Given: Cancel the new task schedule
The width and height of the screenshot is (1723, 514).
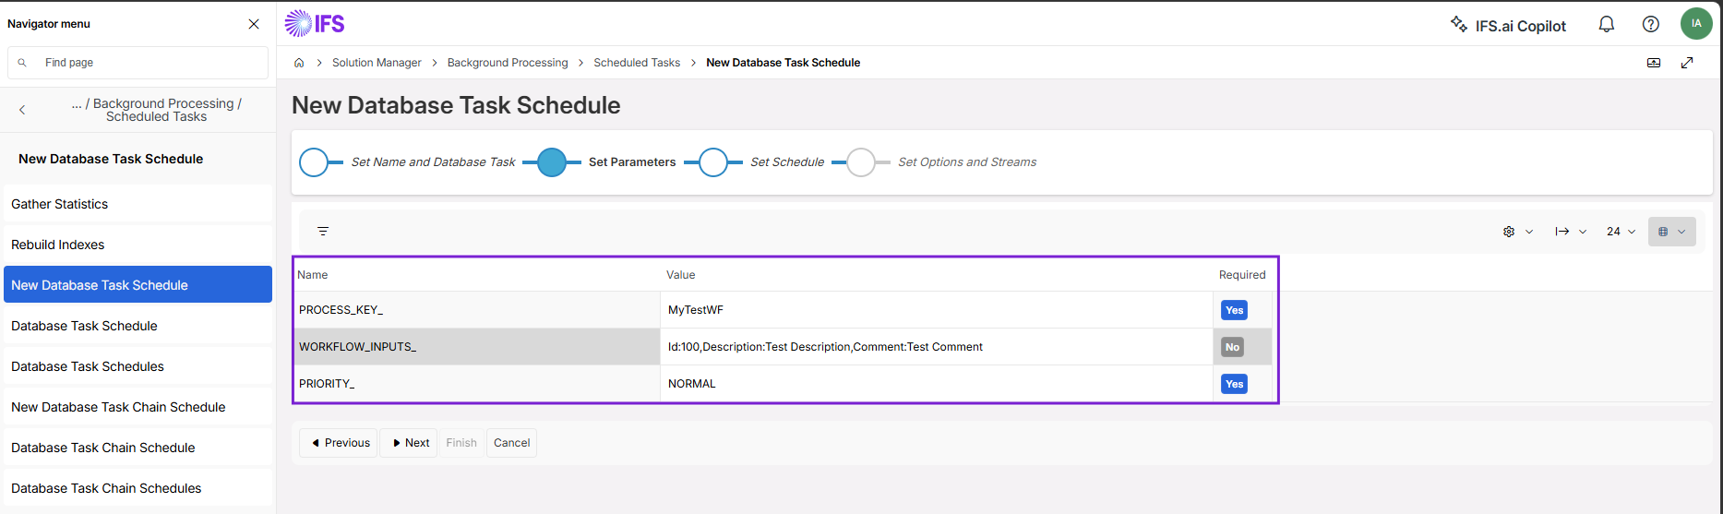Looking at the screenshot, I should point(512,443).
